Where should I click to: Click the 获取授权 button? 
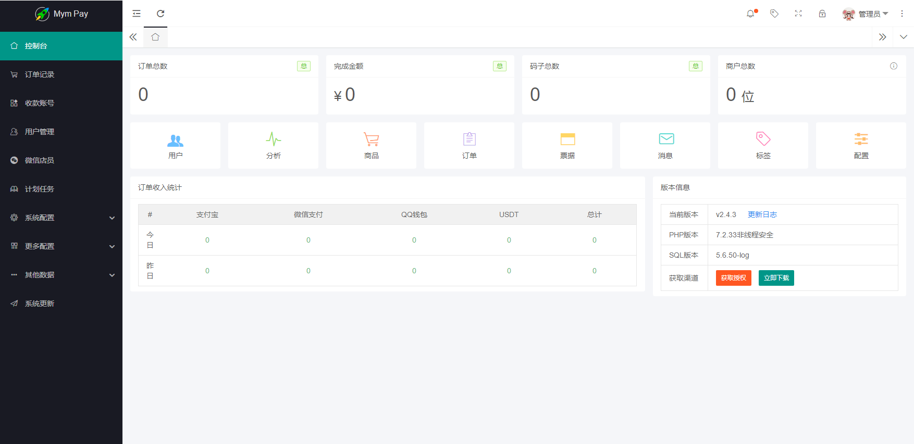coord(733,278)
